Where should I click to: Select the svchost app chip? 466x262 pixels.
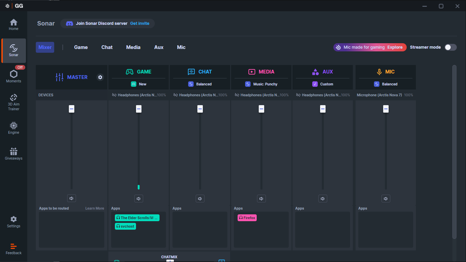coord(125,226)
